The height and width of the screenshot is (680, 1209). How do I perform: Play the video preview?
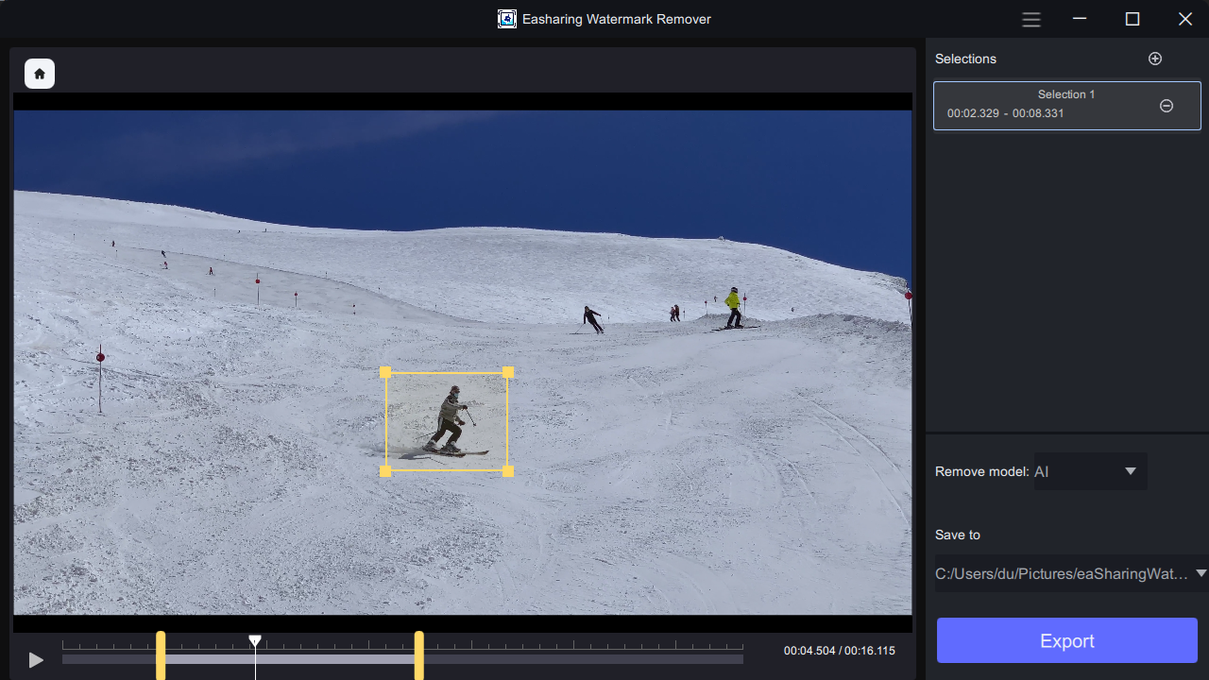[x=36, y=660]
